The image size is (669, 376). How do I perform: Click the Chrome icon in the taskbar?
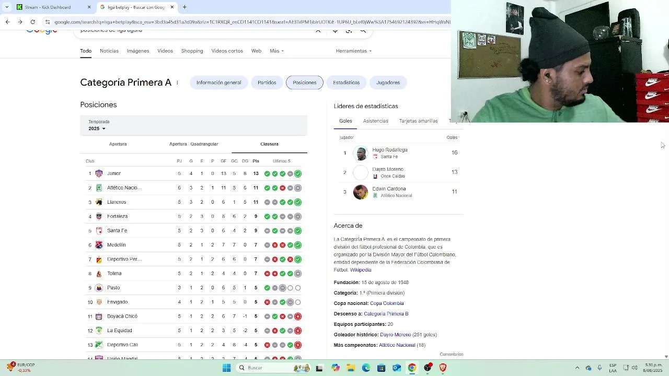[x=412, y=368]
